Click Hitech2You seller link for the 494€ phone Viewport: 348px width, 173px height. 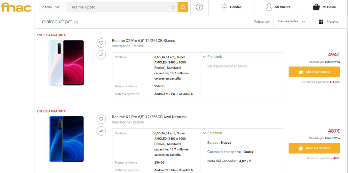click(332, 62)
